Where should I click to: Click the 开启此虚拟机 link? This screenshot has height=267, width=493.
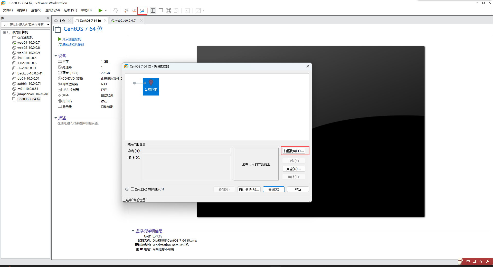[72, 39]
